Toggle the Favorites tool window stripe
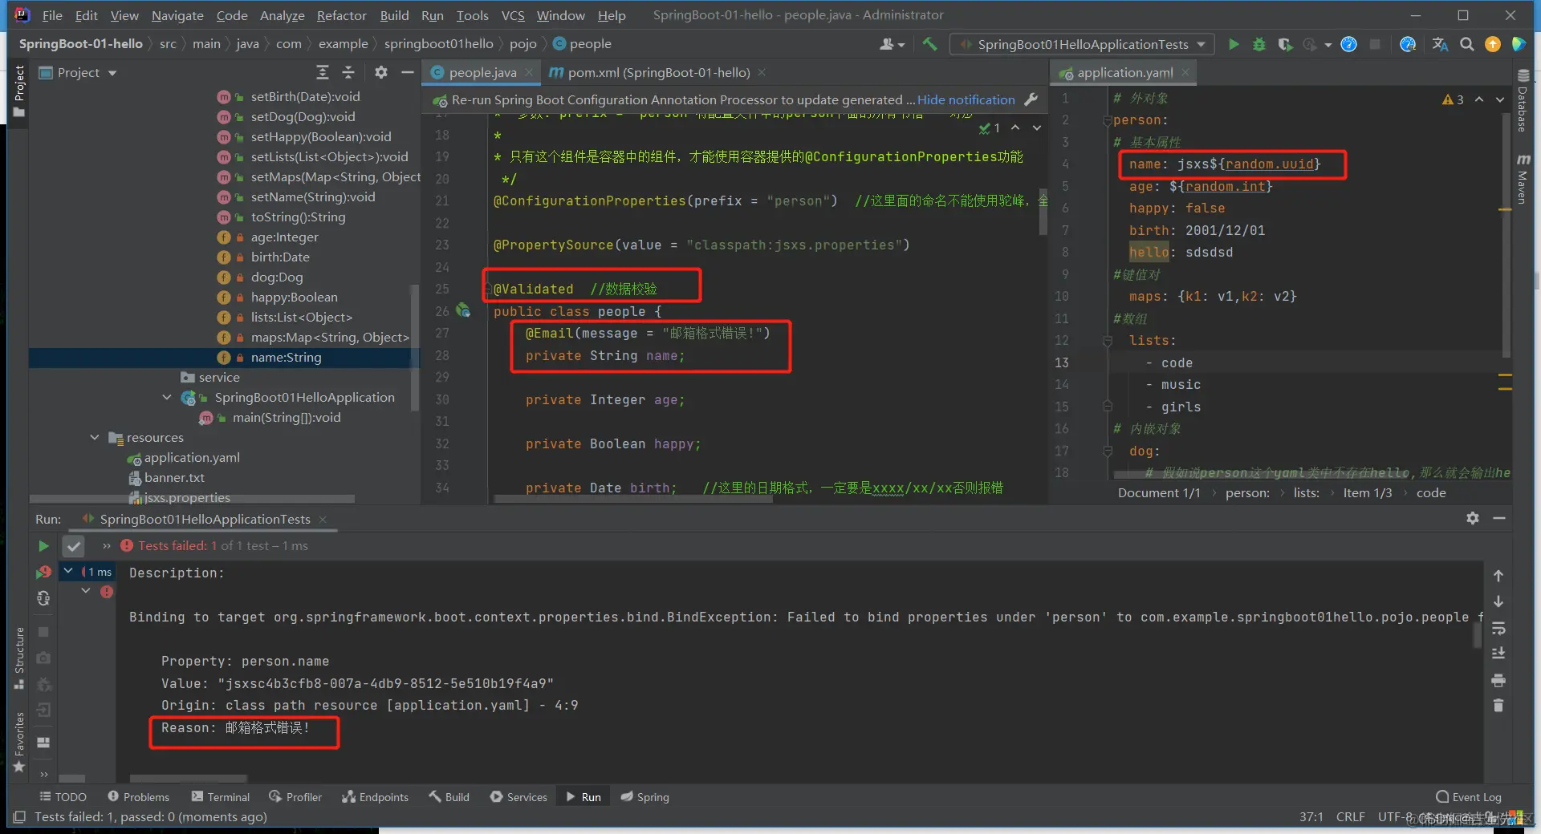The image size is (1541, 834). click(19, 743)
